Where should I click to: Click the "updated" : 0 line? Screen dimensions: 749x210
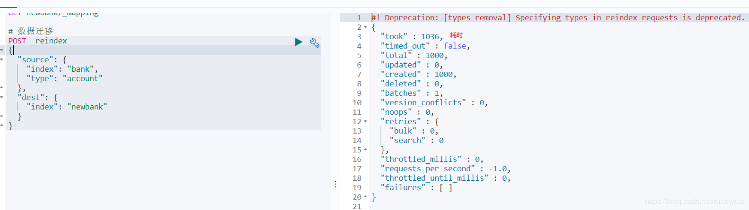[412, 65]
